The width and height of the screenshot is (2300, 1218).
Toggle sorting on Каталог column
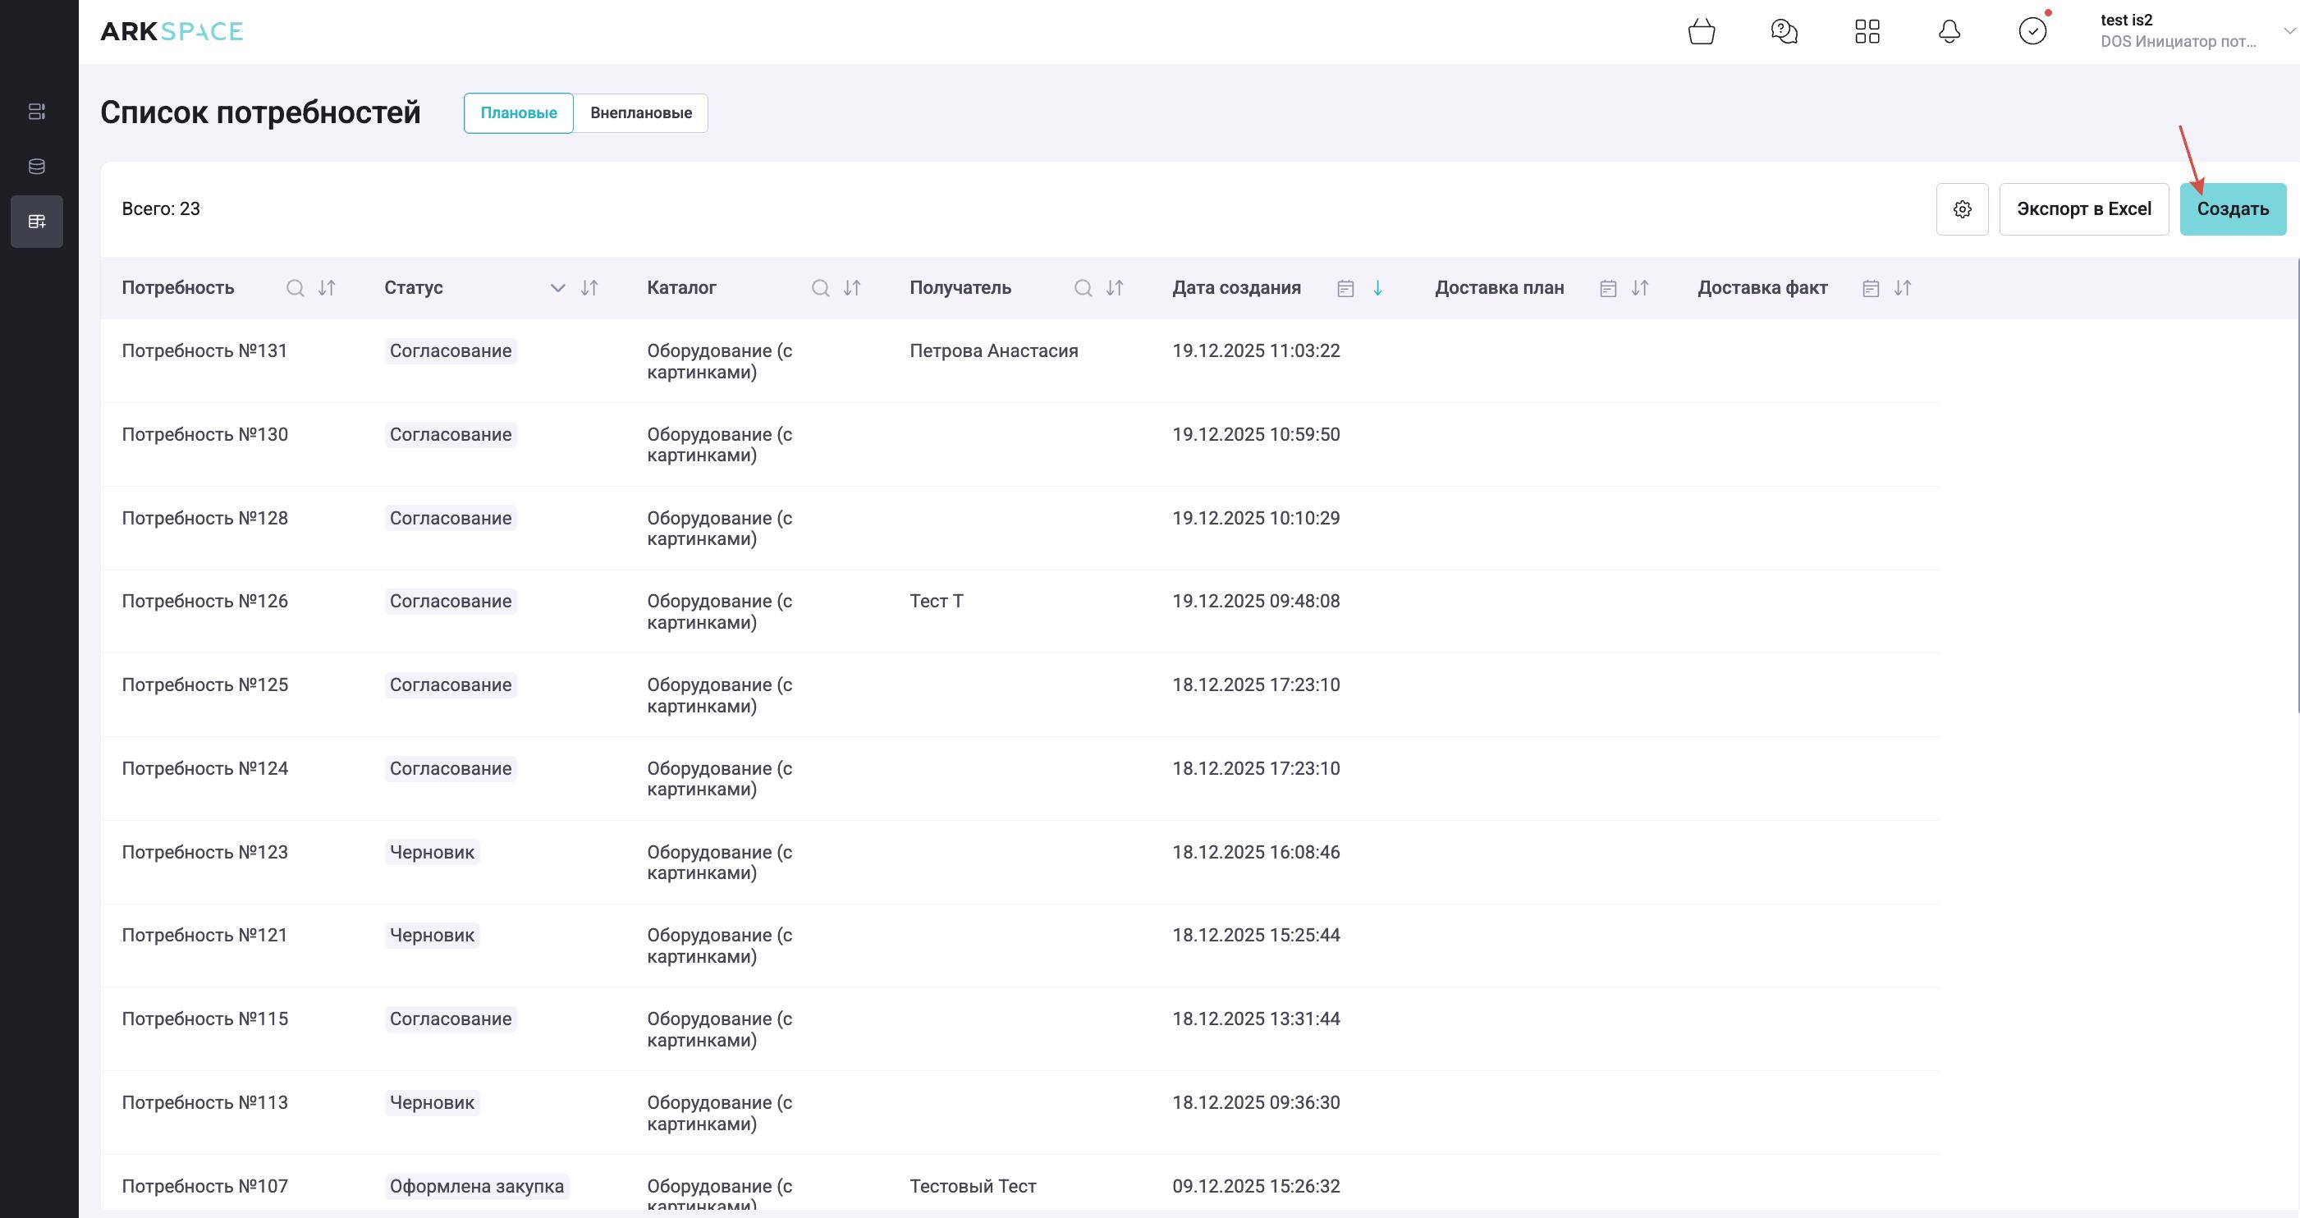852,288
